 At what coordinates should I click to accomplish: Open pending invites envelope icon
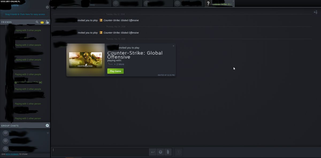click(42, 22)
